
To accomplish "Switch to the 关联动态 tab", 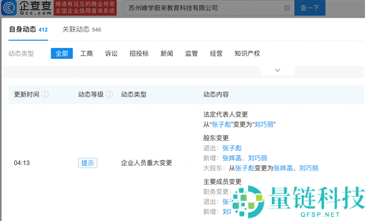I will (82, 30).
